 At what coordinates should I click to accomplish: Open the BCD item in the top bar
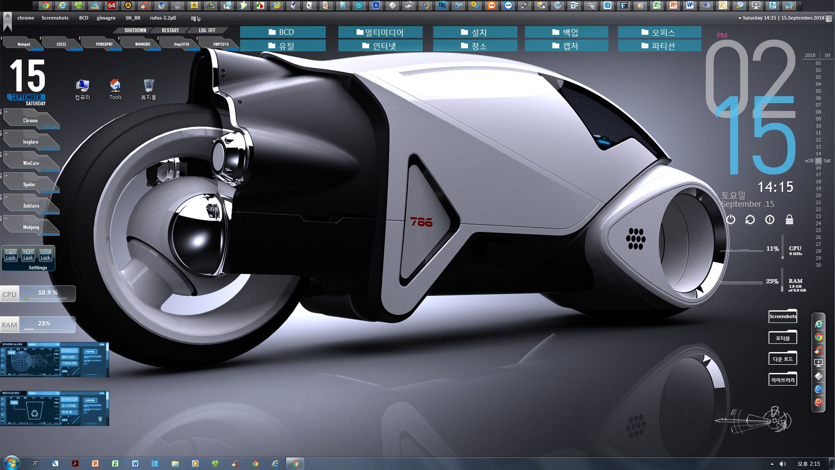tap(83, 18)
